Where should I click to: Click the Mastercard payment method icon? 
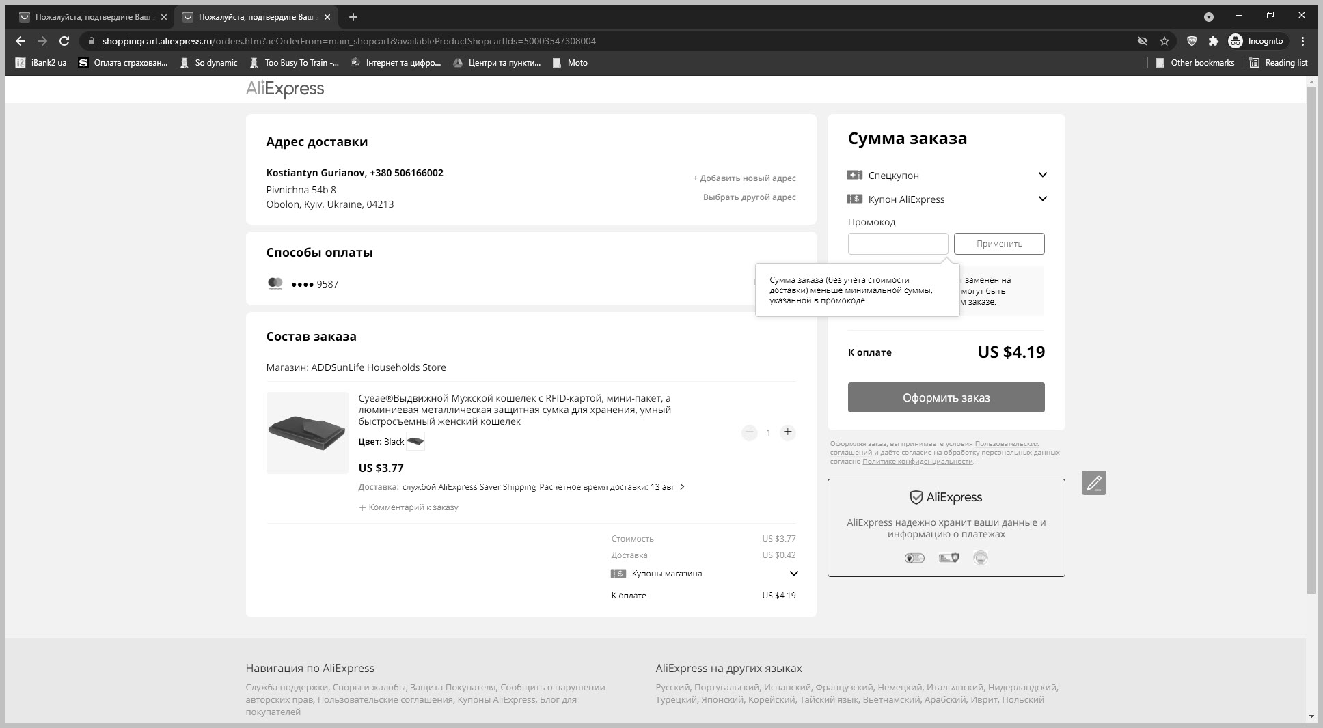tap(275, 283)
